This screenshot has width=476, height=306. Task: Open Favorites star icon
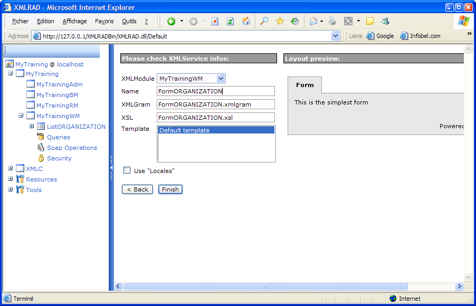(280, 22)
